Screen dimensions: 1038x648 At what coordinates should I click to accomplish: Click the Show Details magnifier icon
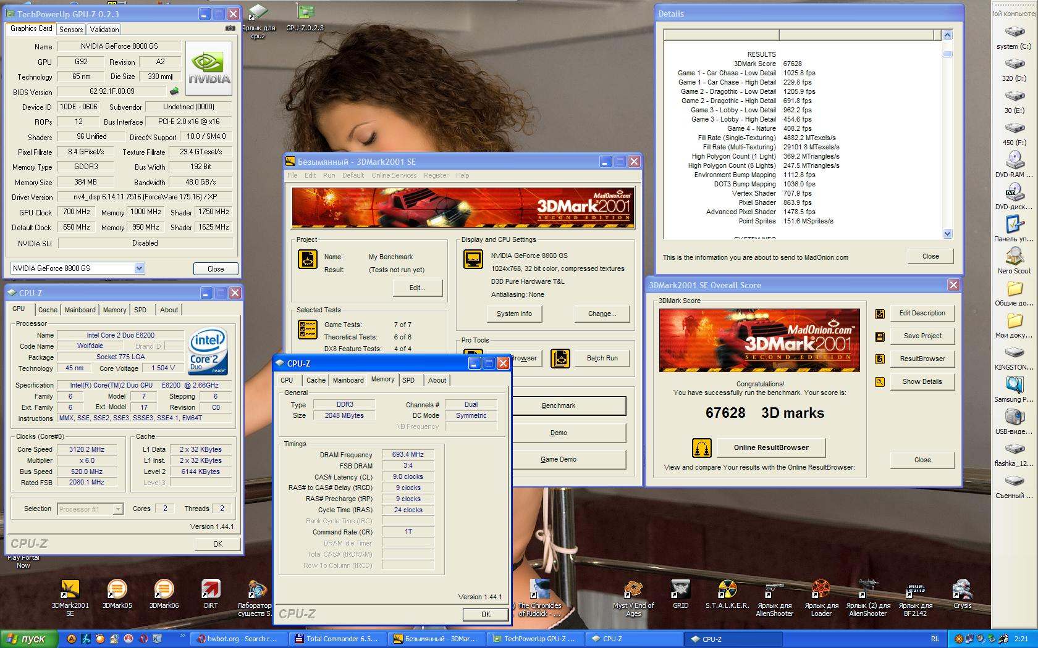point(880,382)
